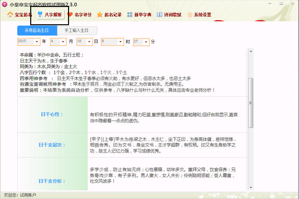Open the book icon for 诗词歌赋

(x=159, y=15)
